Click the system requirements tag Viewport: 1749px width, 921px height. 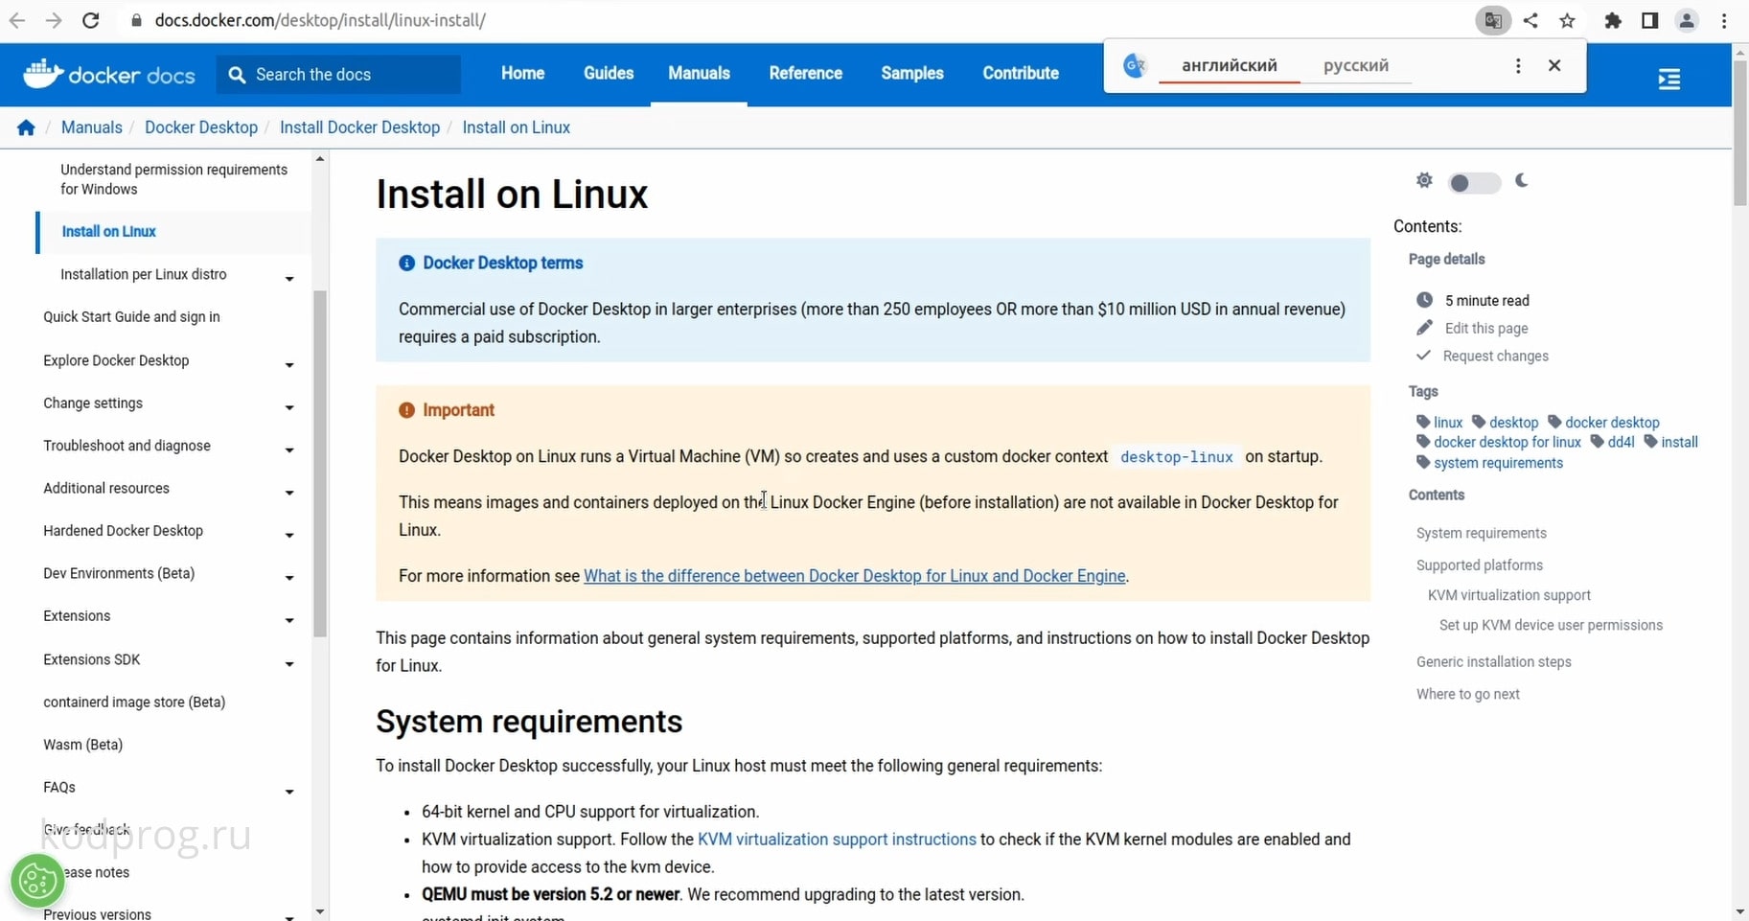tap(1498, 463)
